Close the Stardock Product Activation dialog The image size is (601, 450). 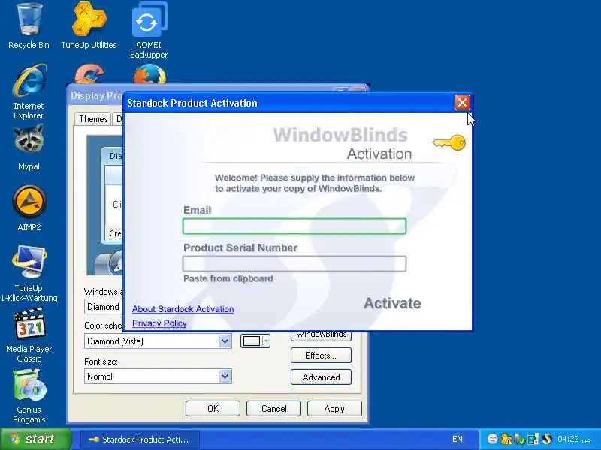(462, 103)
